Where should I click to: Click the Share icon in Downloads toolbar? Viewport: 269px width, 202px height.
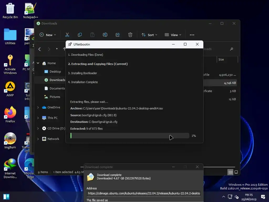point(118,35)
